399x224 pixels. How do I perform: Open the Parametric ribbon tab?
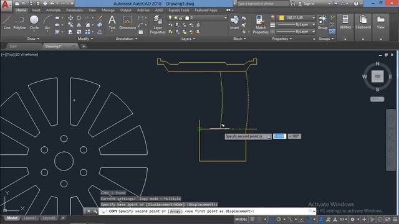pos(74,10)
